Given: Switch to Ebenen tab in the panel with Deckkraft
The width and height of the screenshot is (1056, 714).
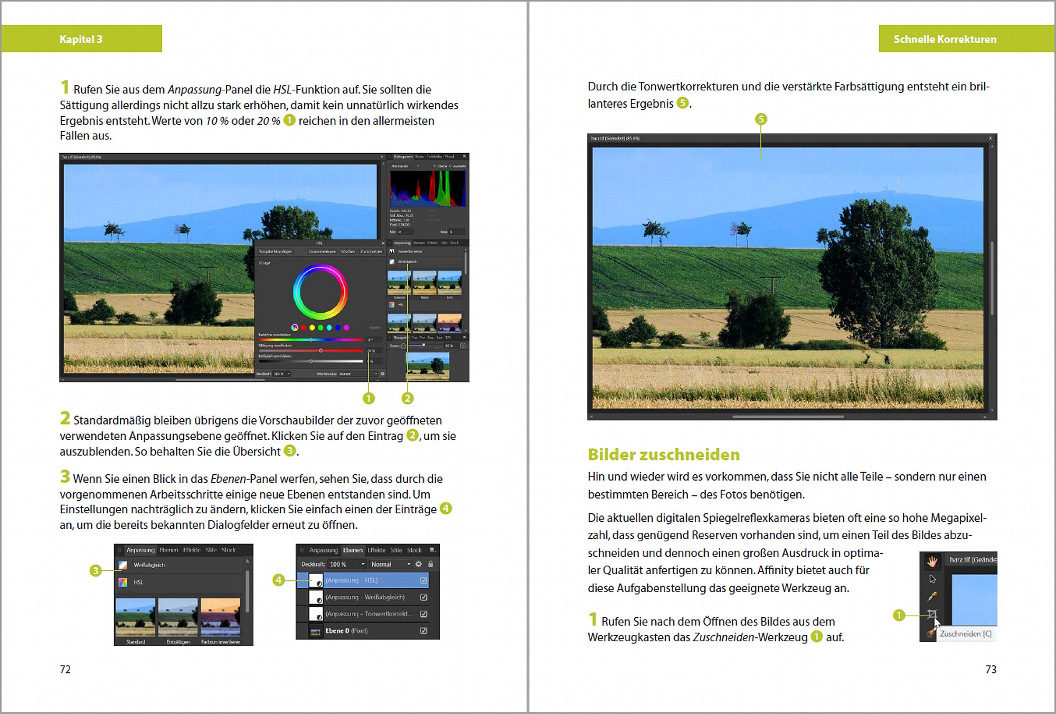Looking at the screenshot, I should point(353,550).
